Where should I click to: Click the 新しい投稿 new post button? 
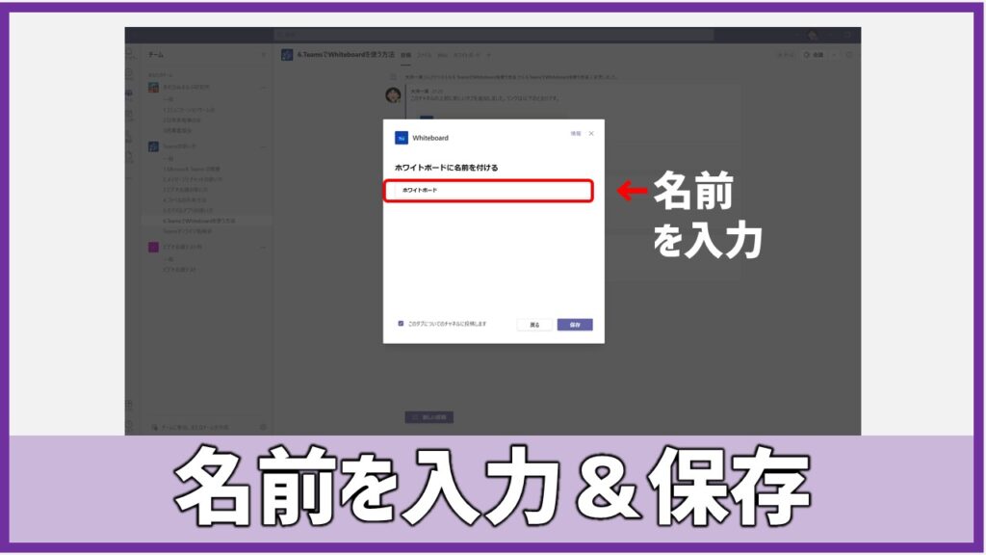(x=428, y=417)
